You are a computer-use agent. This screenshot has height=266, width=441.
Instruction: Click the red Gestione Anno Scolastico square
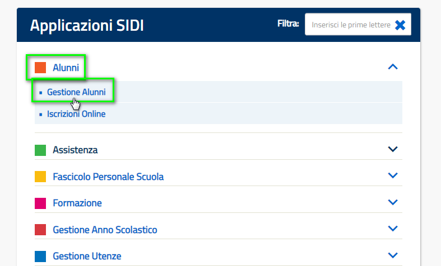[40, 230]
